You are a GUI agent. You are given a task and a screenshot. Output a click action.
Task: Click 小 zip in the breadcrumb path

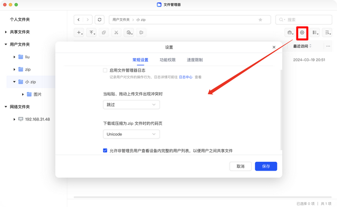141,20
